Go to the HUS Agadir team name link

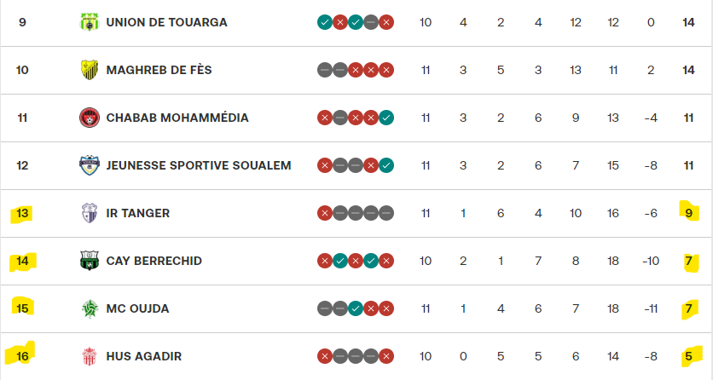143,356
